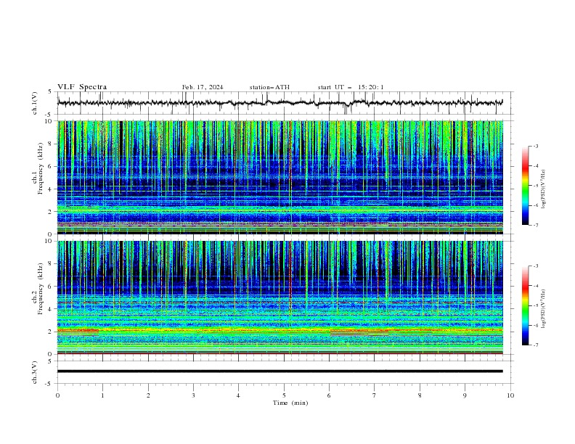Screen dimensions: 575x444
Task: Click time axis tick label '5'
Action: point(284,395)
